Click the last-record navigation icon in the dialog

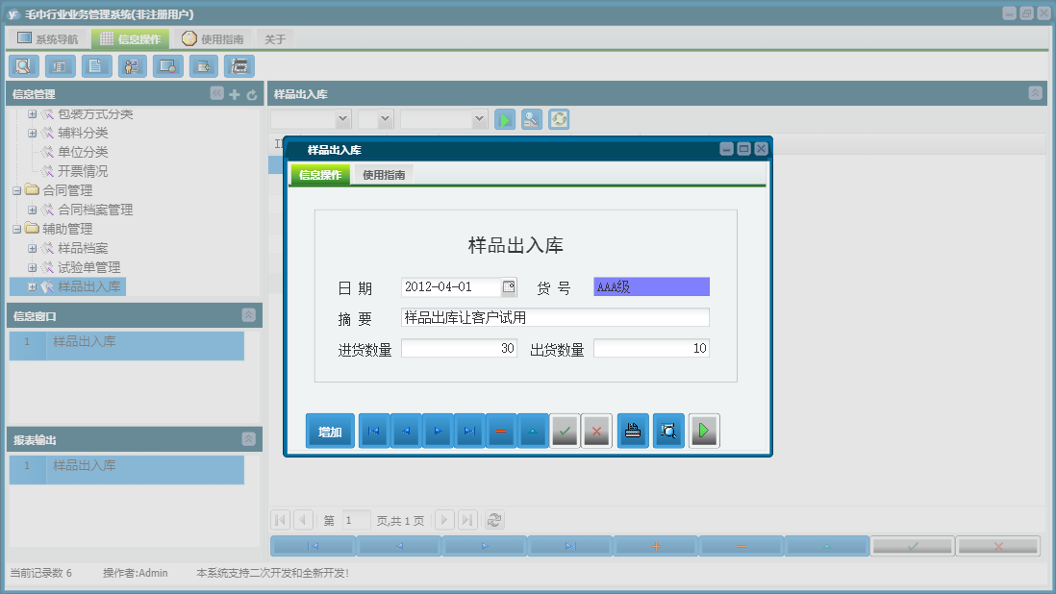469,431
